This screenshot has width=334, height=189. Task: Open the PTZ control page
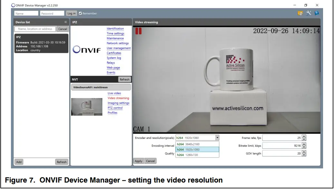point(115,108)
